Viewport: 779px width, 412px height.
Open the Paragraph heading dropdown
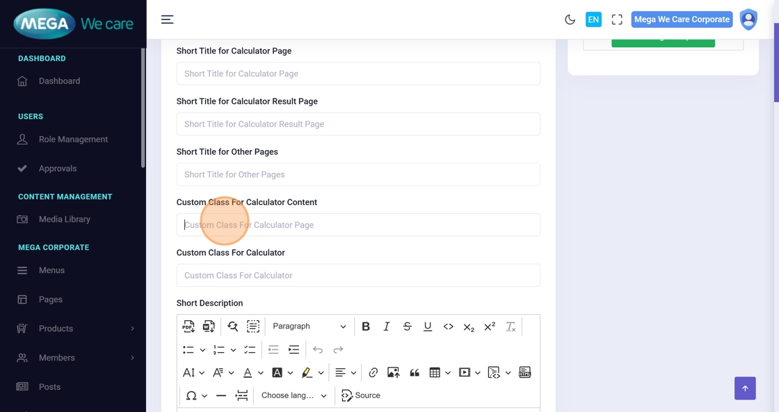tap(309, 327)
